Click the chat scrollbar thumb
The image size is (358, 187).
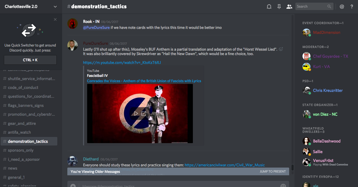tap(292, 168)
